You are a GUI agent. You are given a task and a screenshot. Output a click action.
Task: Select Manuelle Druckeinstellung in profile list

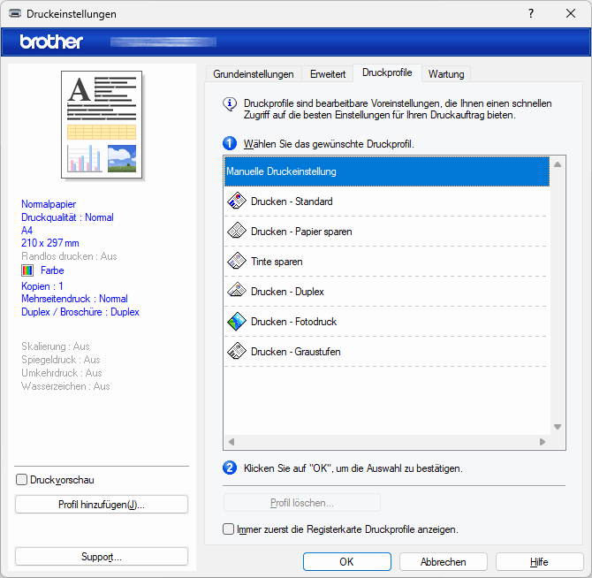coord(387,171)
